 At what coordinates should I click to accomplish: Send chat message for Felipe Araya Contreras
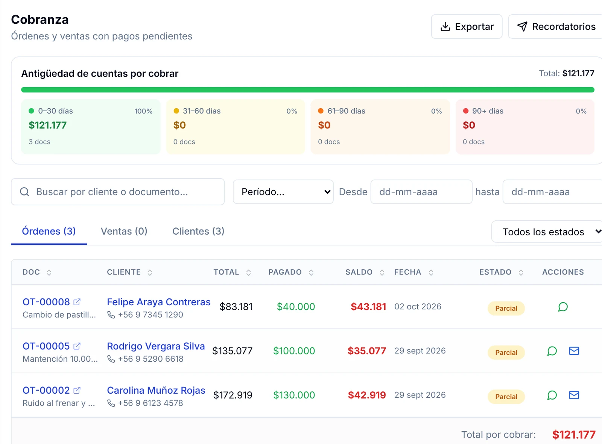tap(563, 307)
